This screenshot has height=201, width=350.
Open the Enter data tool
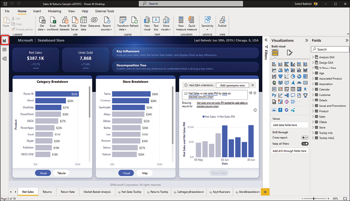coord(84,24)
